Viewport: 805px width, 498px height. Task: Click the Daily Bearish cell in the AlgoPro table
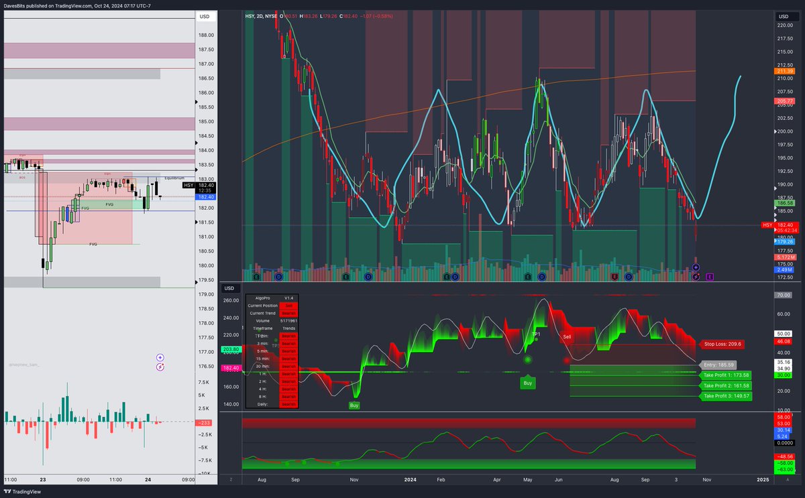pyautogui.click(x=288, y=404)
